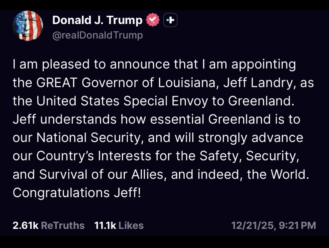Click the word "GREAT" in the post
The height and width of the screenshot is (248, 329).
58,83
